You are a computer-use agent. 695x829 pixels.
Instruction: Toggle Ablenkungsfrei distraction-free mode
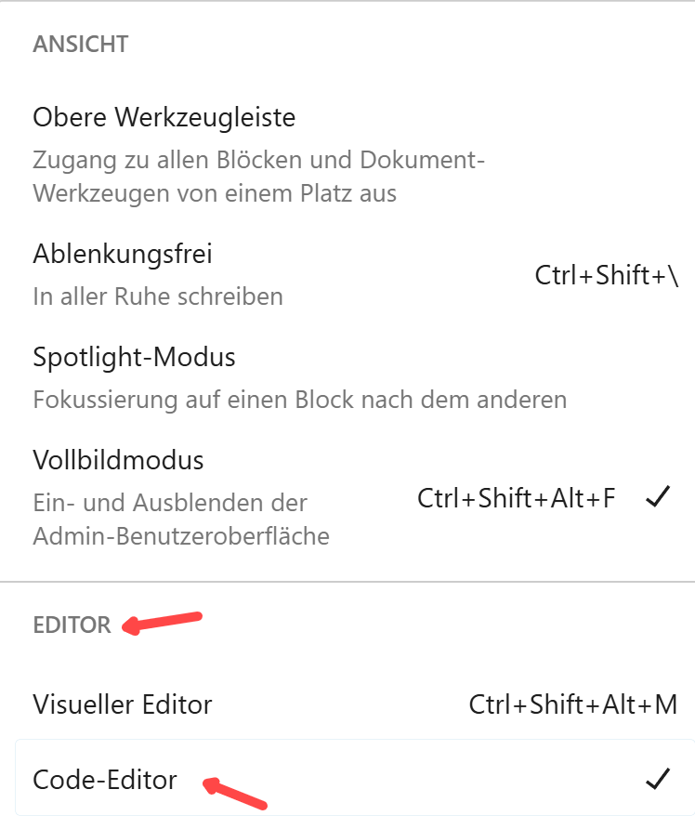point(123,254)
